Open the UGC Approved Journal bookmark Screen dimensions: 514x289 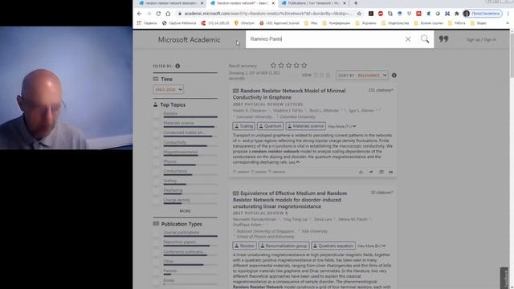click(x=279, y=23)
